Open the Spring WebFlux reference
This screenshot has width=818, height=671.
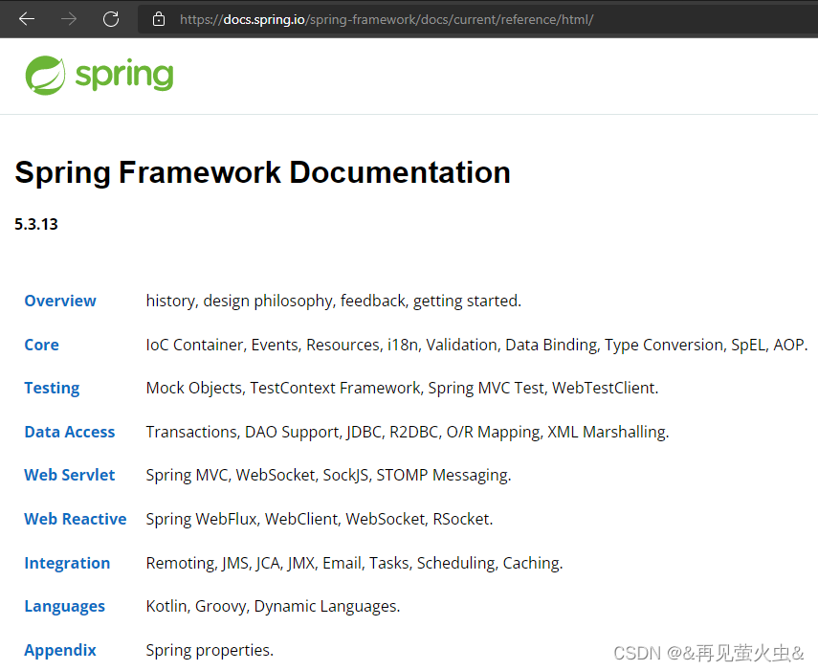200,519
